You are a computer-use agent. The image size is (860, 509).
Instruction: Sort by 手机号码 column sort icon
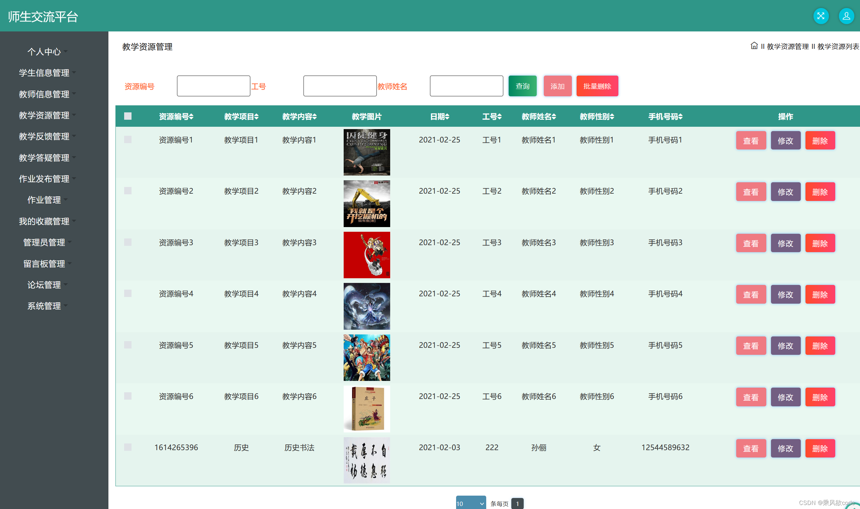tap(681, 117)
